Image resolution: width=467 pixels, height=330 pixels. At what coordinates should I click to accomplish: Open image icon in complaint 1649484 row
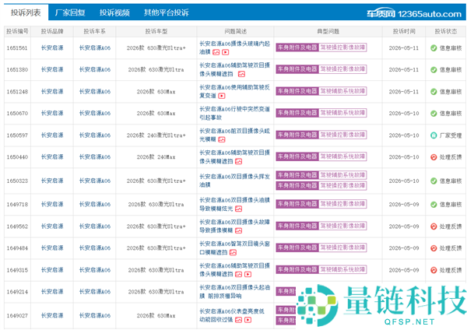pyautogui.click(x=233, y=253)
